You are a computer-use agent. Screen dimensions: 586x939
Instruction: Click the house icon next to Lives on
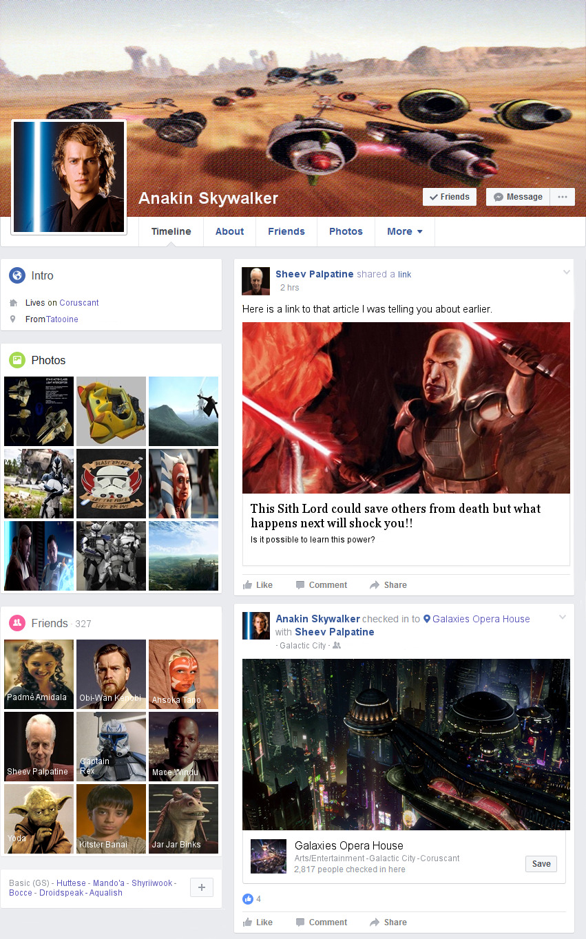coord(13,303)
